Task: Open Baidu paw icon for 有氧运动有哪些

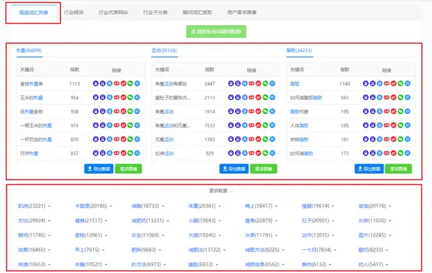Action: click(231, 84)
